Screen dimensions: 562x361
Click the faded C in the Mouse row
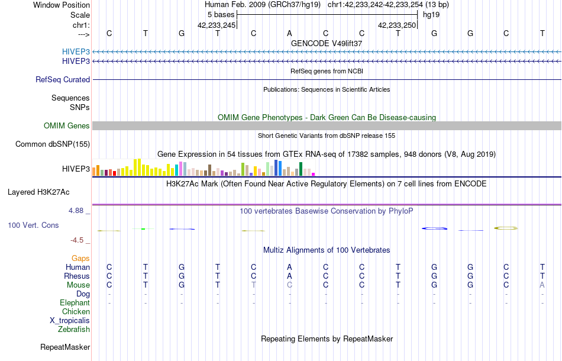pos(289,285)
